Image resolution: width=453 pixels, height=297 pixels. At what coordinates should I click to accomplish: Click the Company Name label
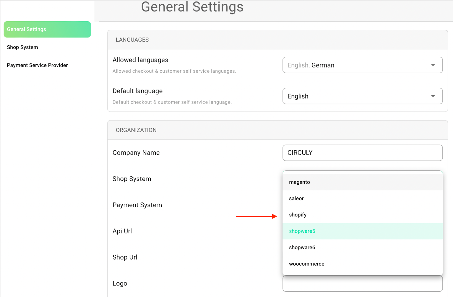136,153
